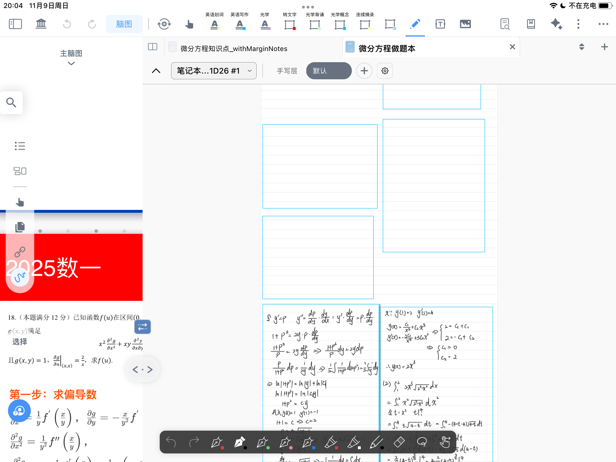Toggle the 脑图 mindmap mode button
This screenshot has height=462, width=616.
click(124, 24)
